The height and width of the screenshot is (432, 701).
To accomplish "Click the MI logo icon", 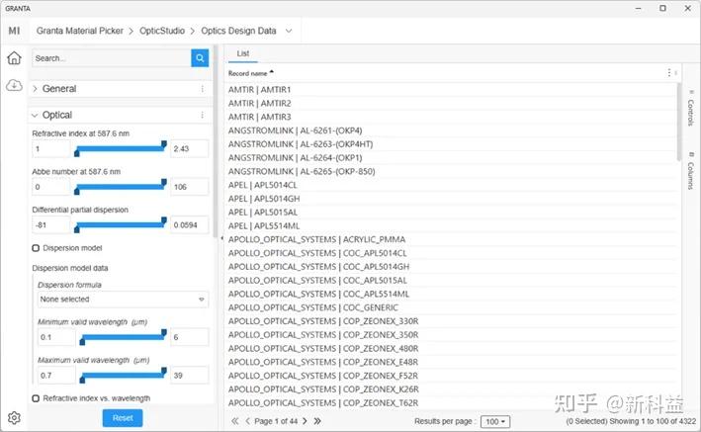I will pyautogui.click(x=14, y=31).
